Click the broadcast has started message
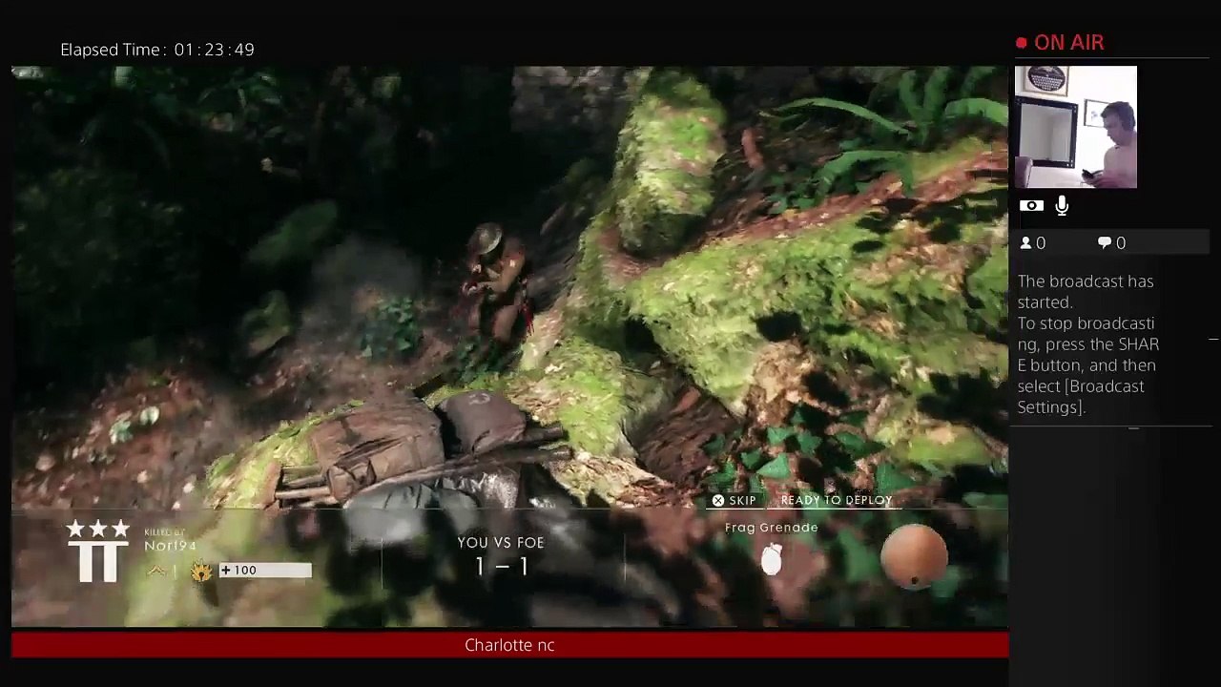Screen dimensions: 1221x687 click(1088, 344)
